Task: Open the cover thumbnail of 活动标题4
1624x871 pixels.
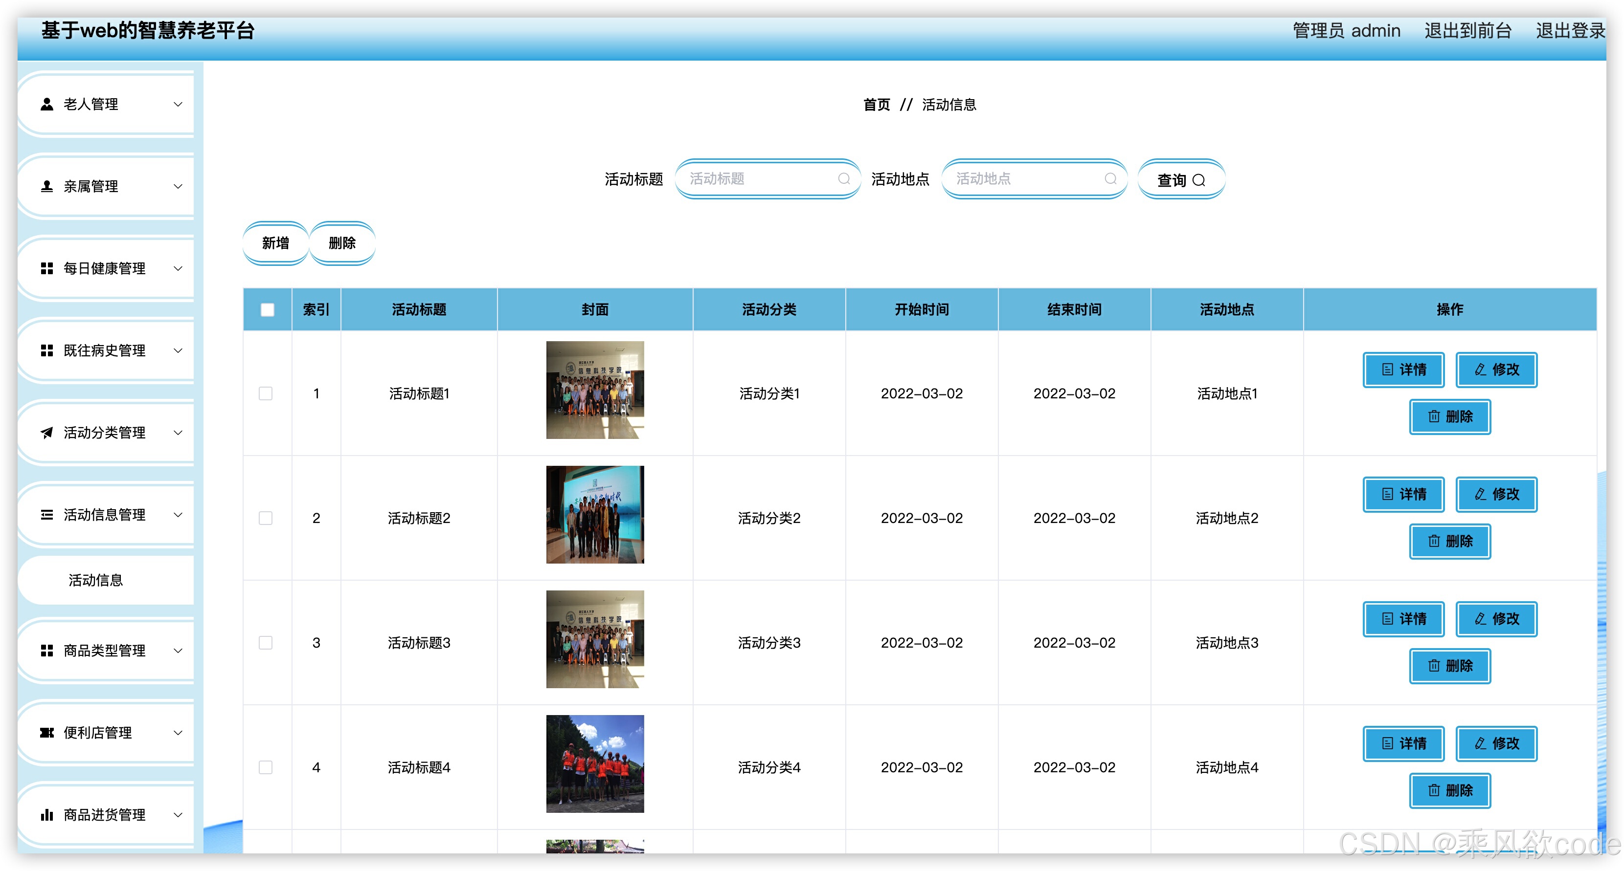Action: (594, 763)
